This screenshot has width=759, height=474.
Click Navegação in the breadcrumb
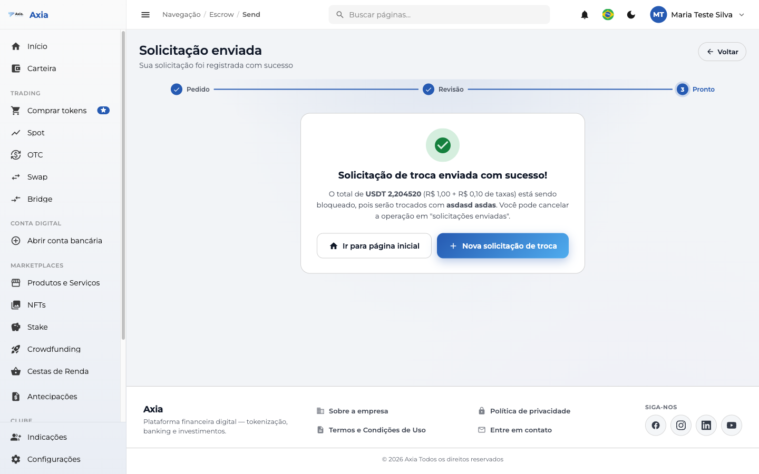pos(181,15)
